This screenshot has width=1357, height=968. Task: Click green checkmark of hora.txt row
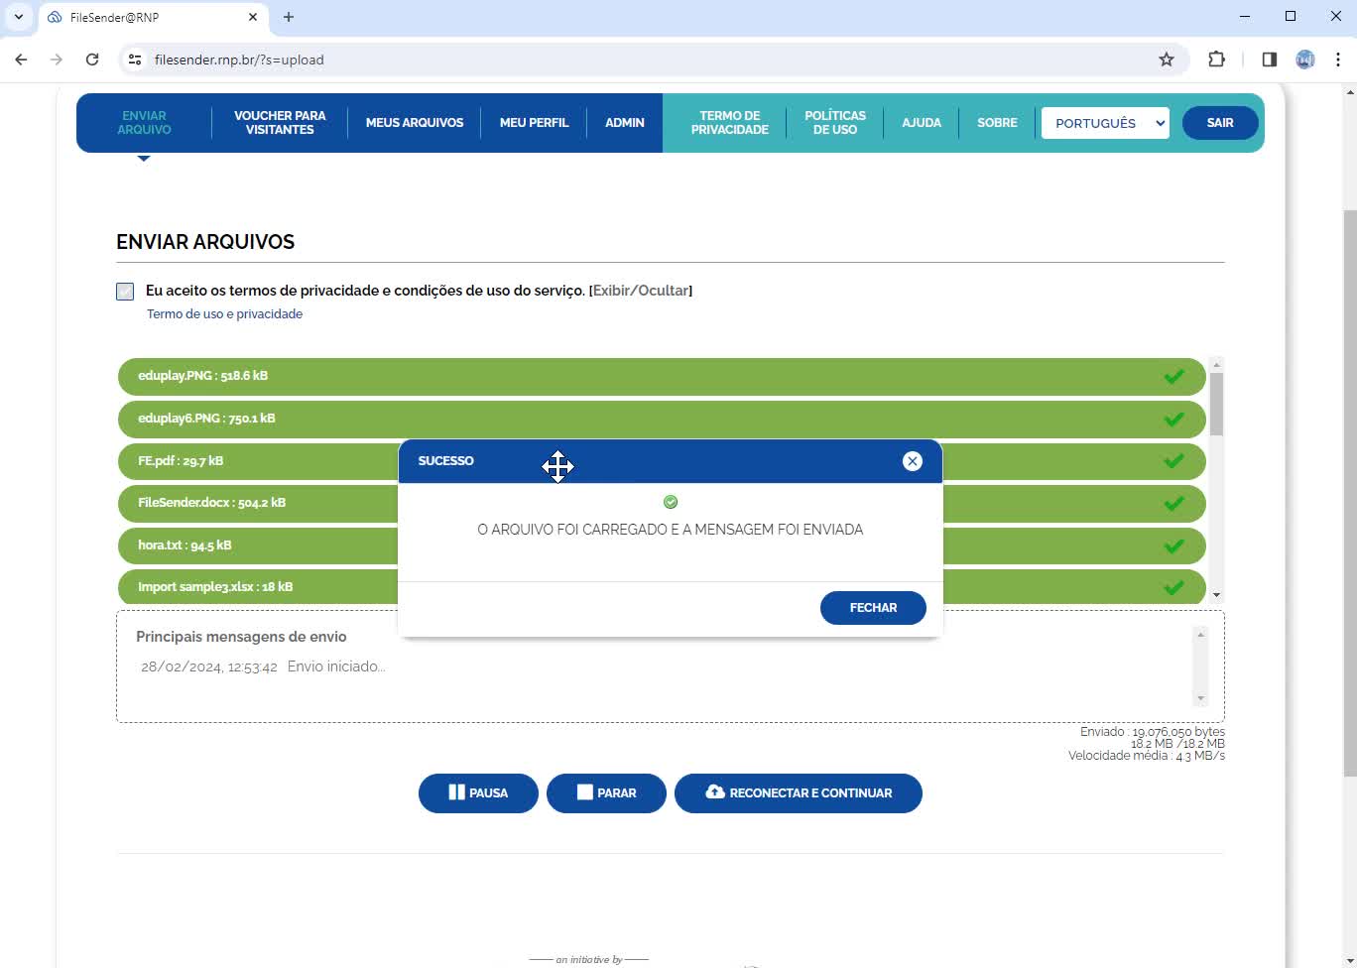pos(1173,545)
